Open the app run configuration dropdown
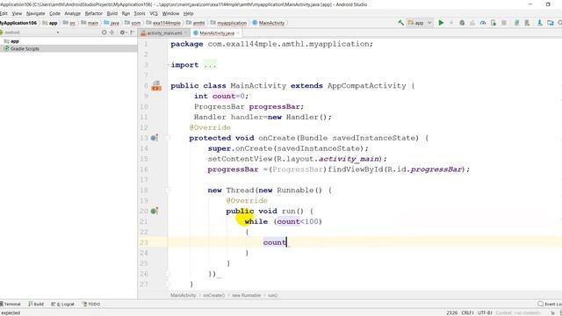The width and height of the screenshot is (562, 316). (x=420, y=23)
